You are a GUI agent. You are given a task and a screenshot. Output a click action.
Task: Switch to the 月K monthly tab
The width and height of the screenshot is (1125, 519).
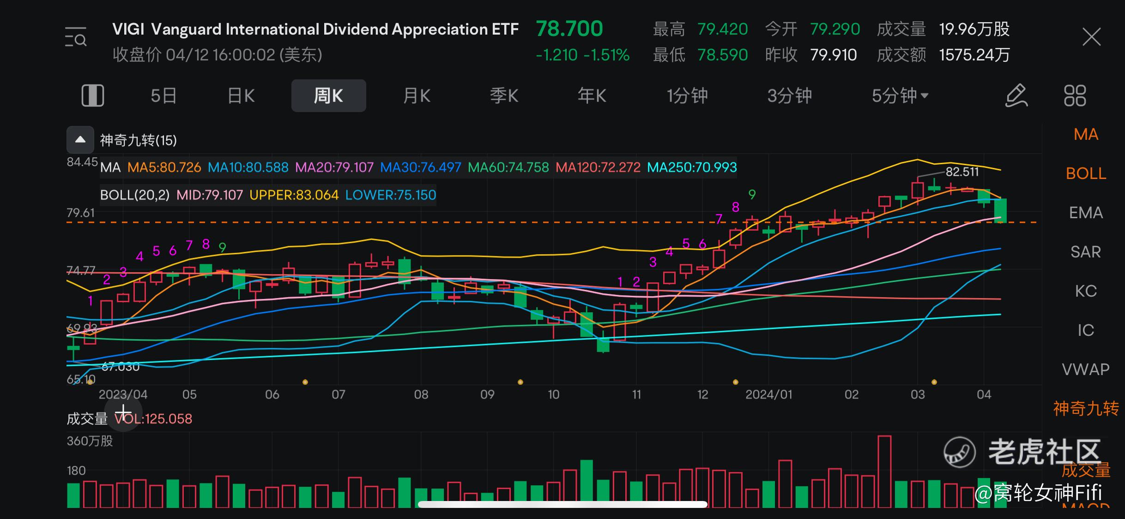(417, 96)
